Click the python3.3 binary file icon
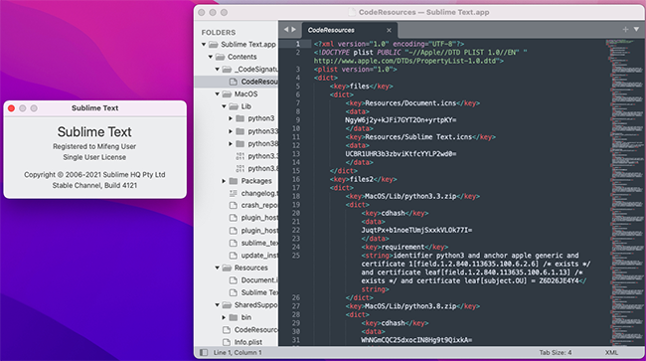This screenshot has width=646, height=361. [241, 156]
